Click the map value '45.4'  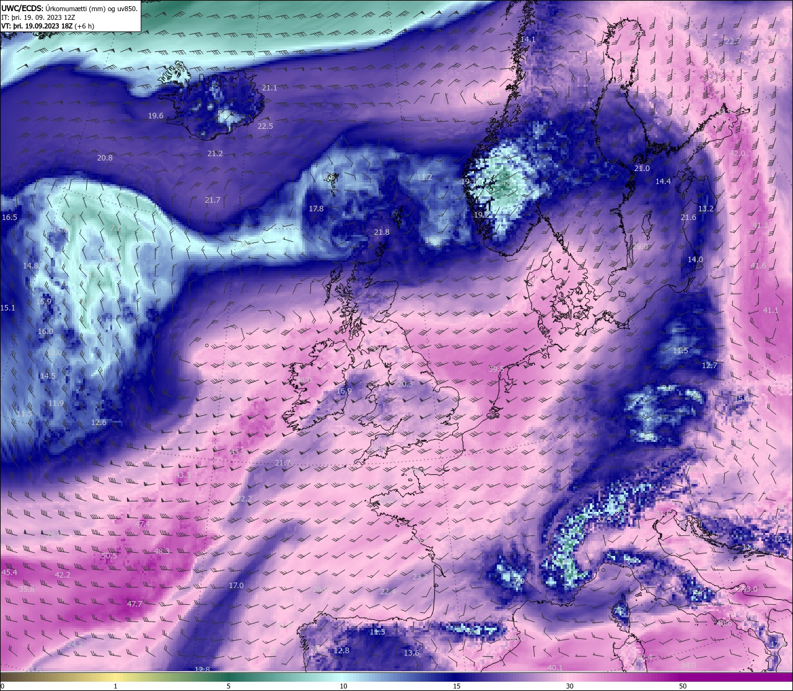pyautogui.click(x=9, y=573)
